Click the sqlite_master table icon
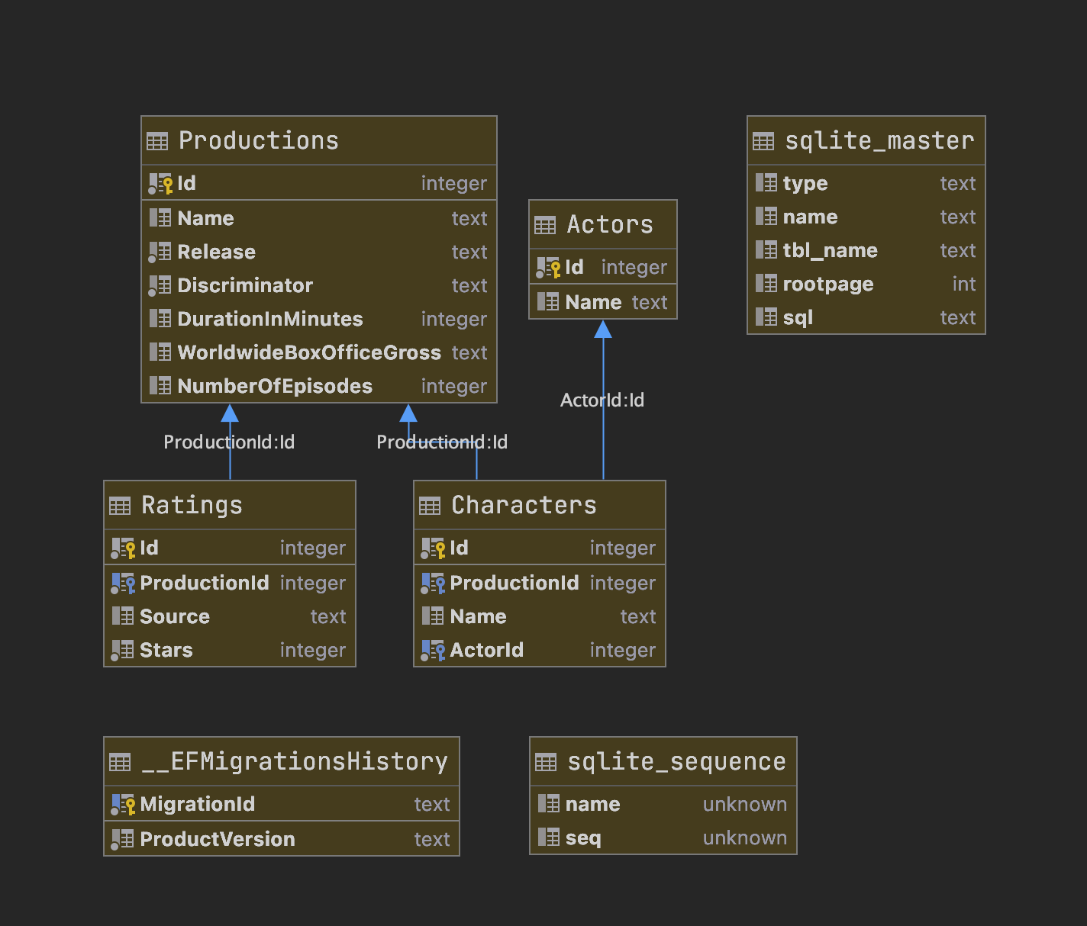Viewport: 1087px width, 926px height. pos(763,141)
